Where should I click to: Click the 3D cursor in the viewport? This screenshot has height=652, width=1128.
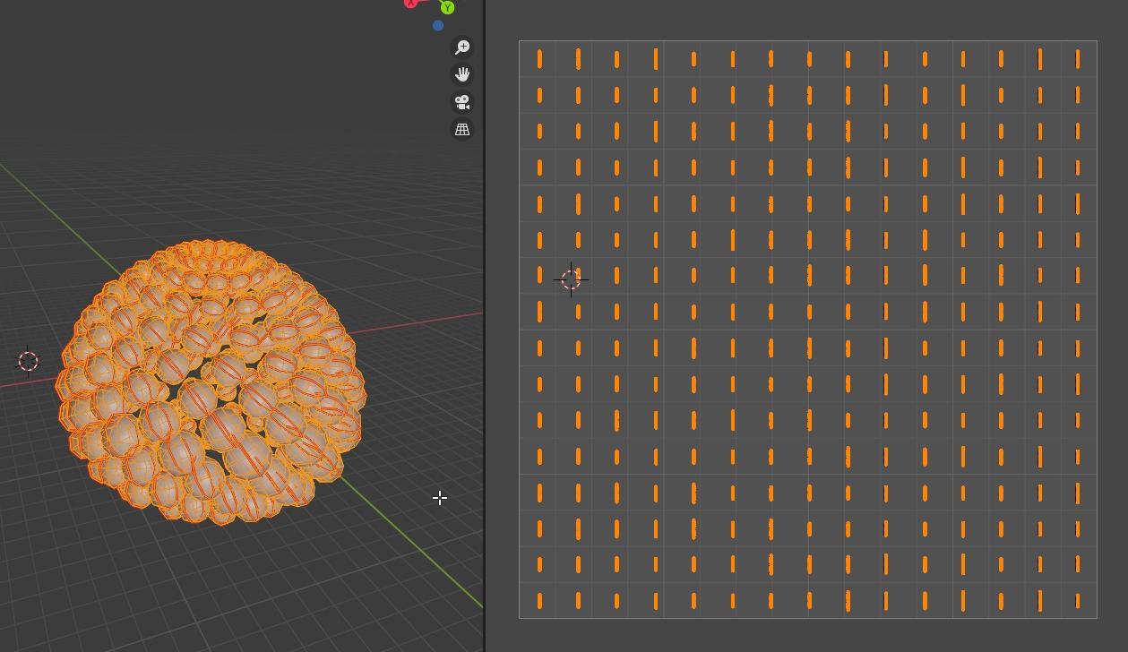(28, 361)
